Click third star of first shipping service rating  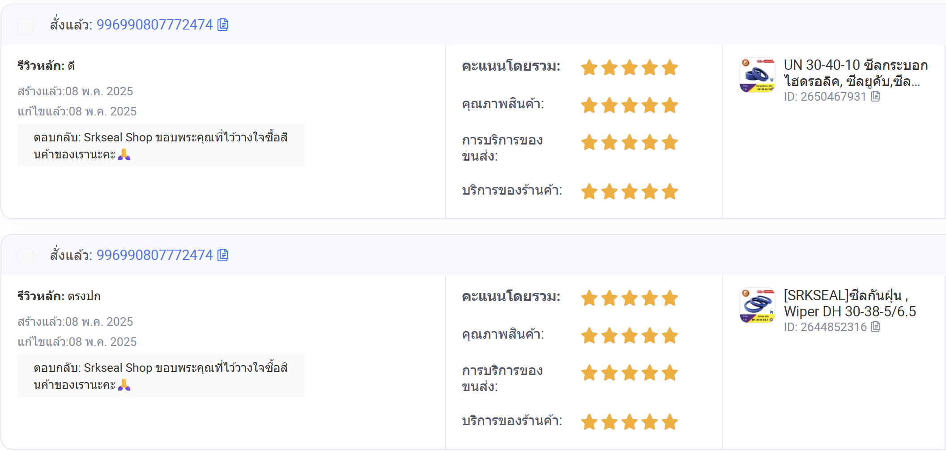630,143
